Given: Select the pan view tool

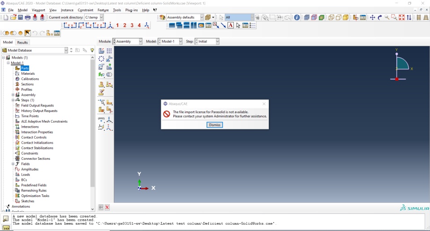Looking at the screenshot, I should 372,17.
